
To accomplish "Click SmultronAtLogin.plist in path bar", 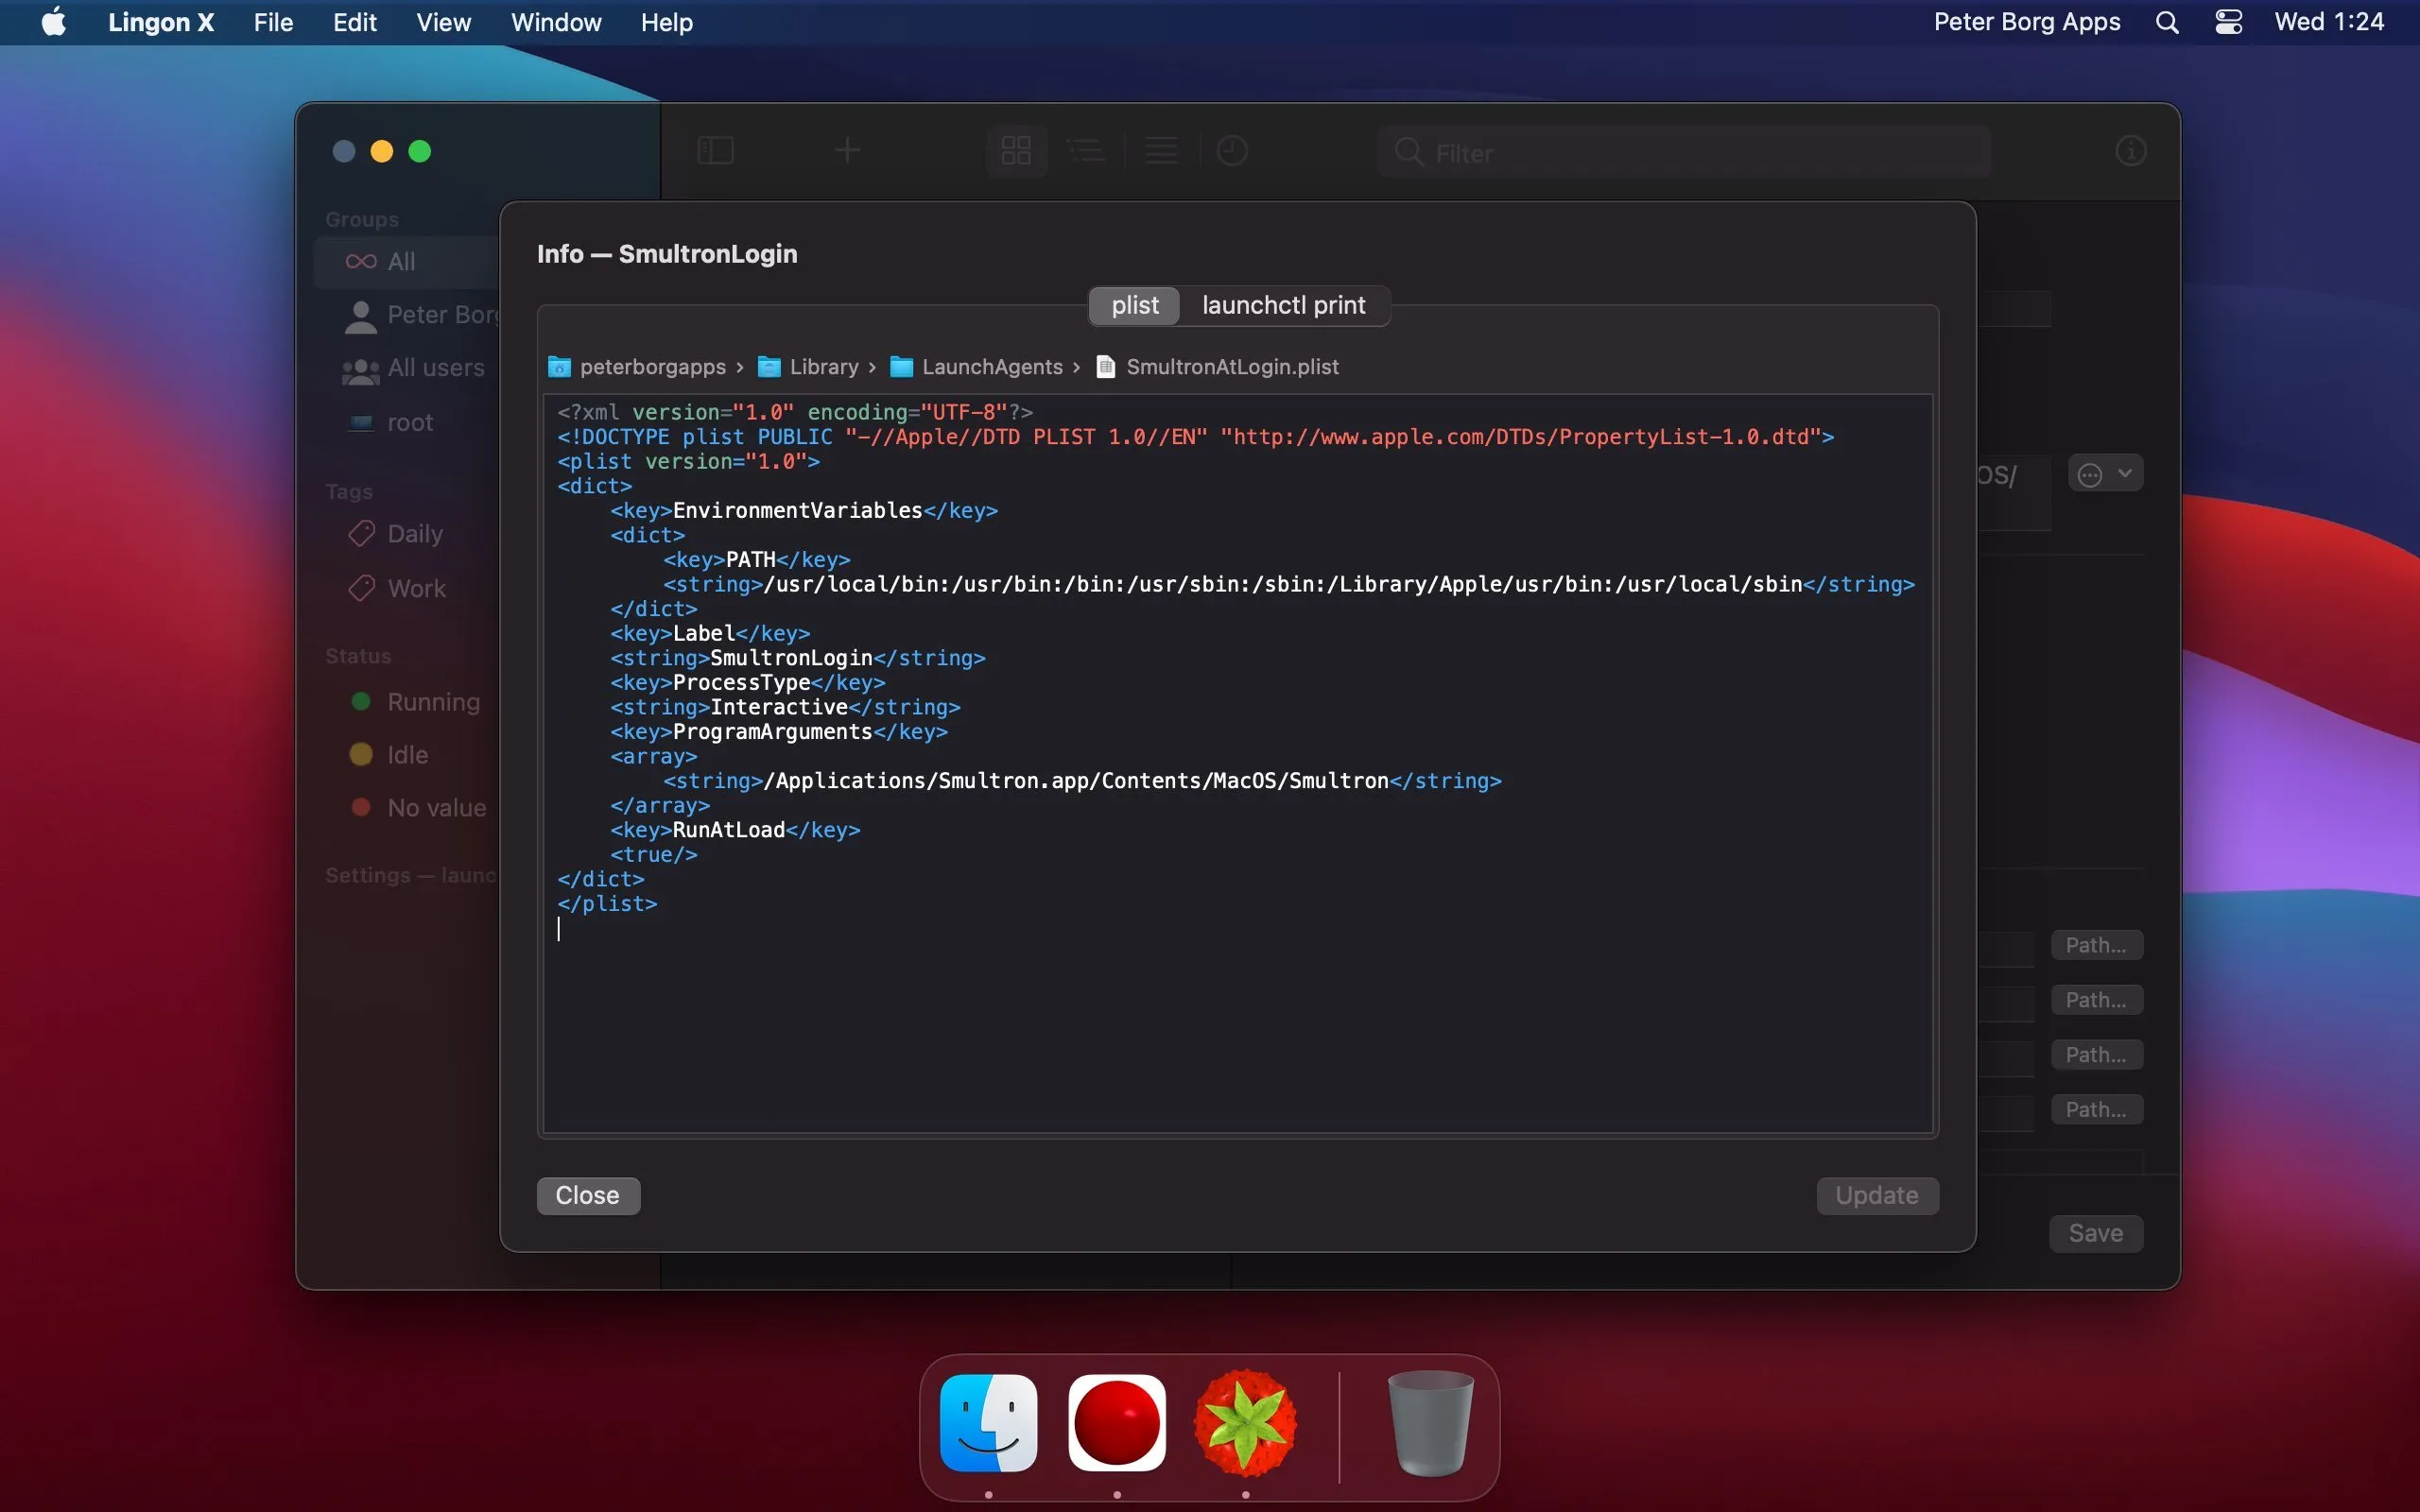I will [1217, 367].
